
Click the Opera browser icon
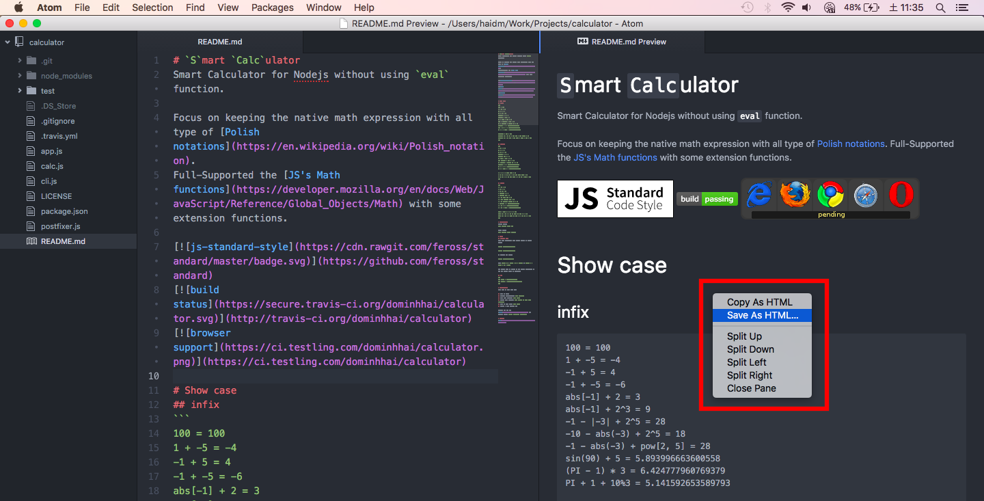pyautogui.click(x=901, y=195)
